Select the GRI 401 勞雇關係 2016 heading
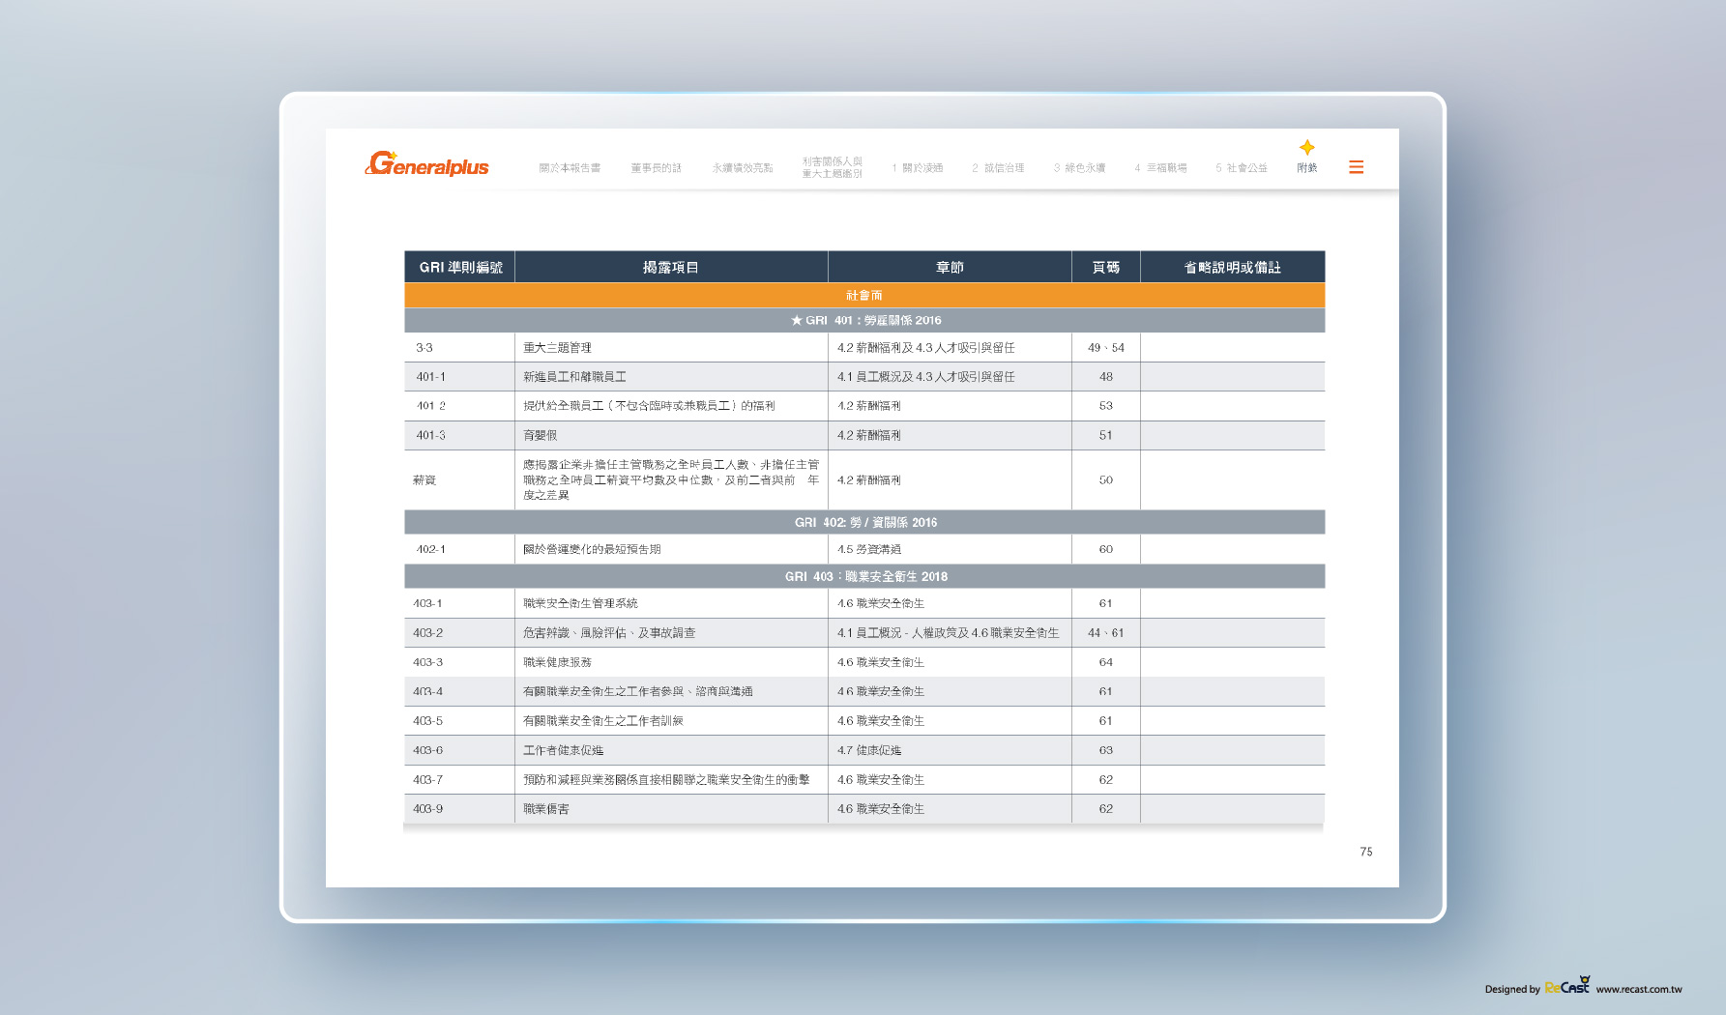Screen dimensions: 1726x1015 click(x=864, y=320)
